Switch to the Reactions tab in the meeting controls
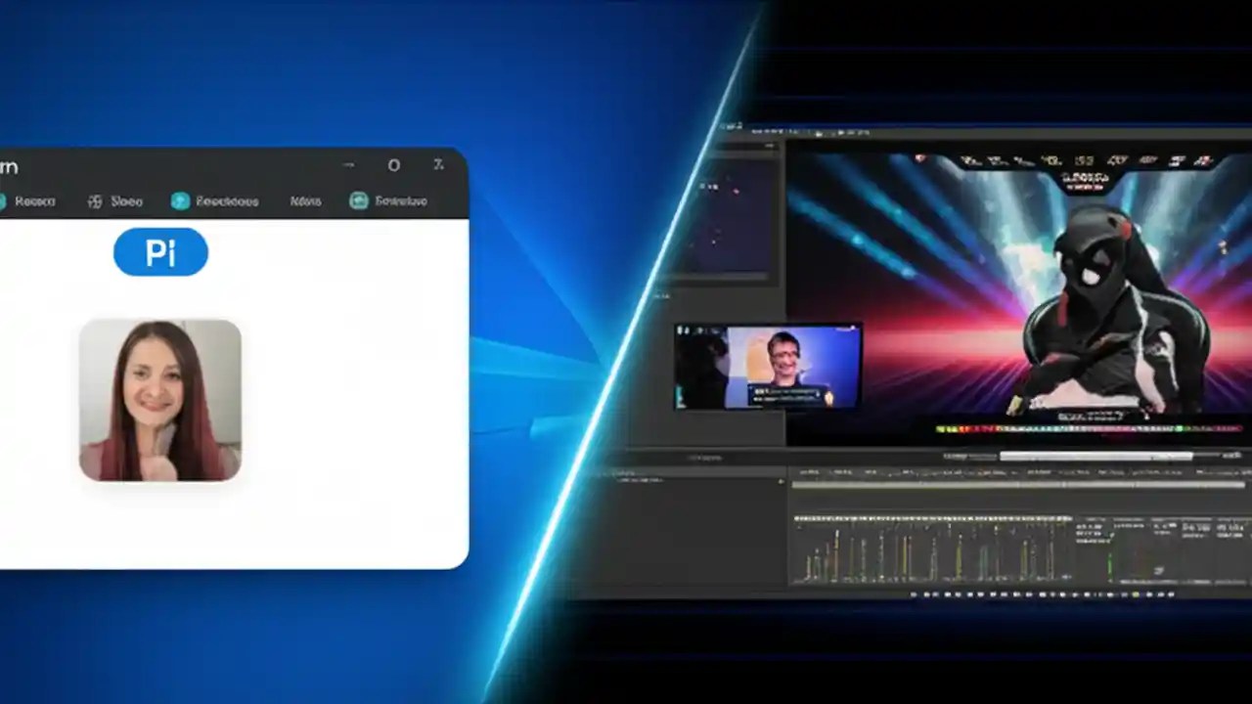This screenshot has width=1252, height=704. click(x=225, y=200)
